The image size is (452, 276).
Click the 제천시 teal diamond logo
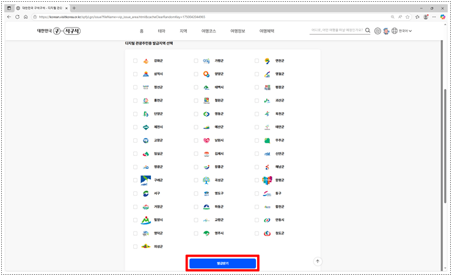[146, 127]
